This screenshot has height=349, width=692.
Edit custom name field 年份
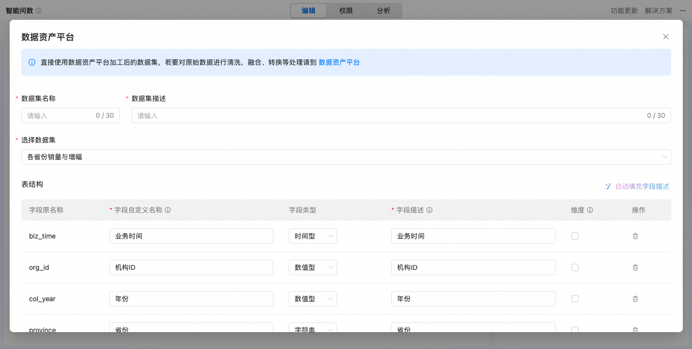(x=191, y=299)
